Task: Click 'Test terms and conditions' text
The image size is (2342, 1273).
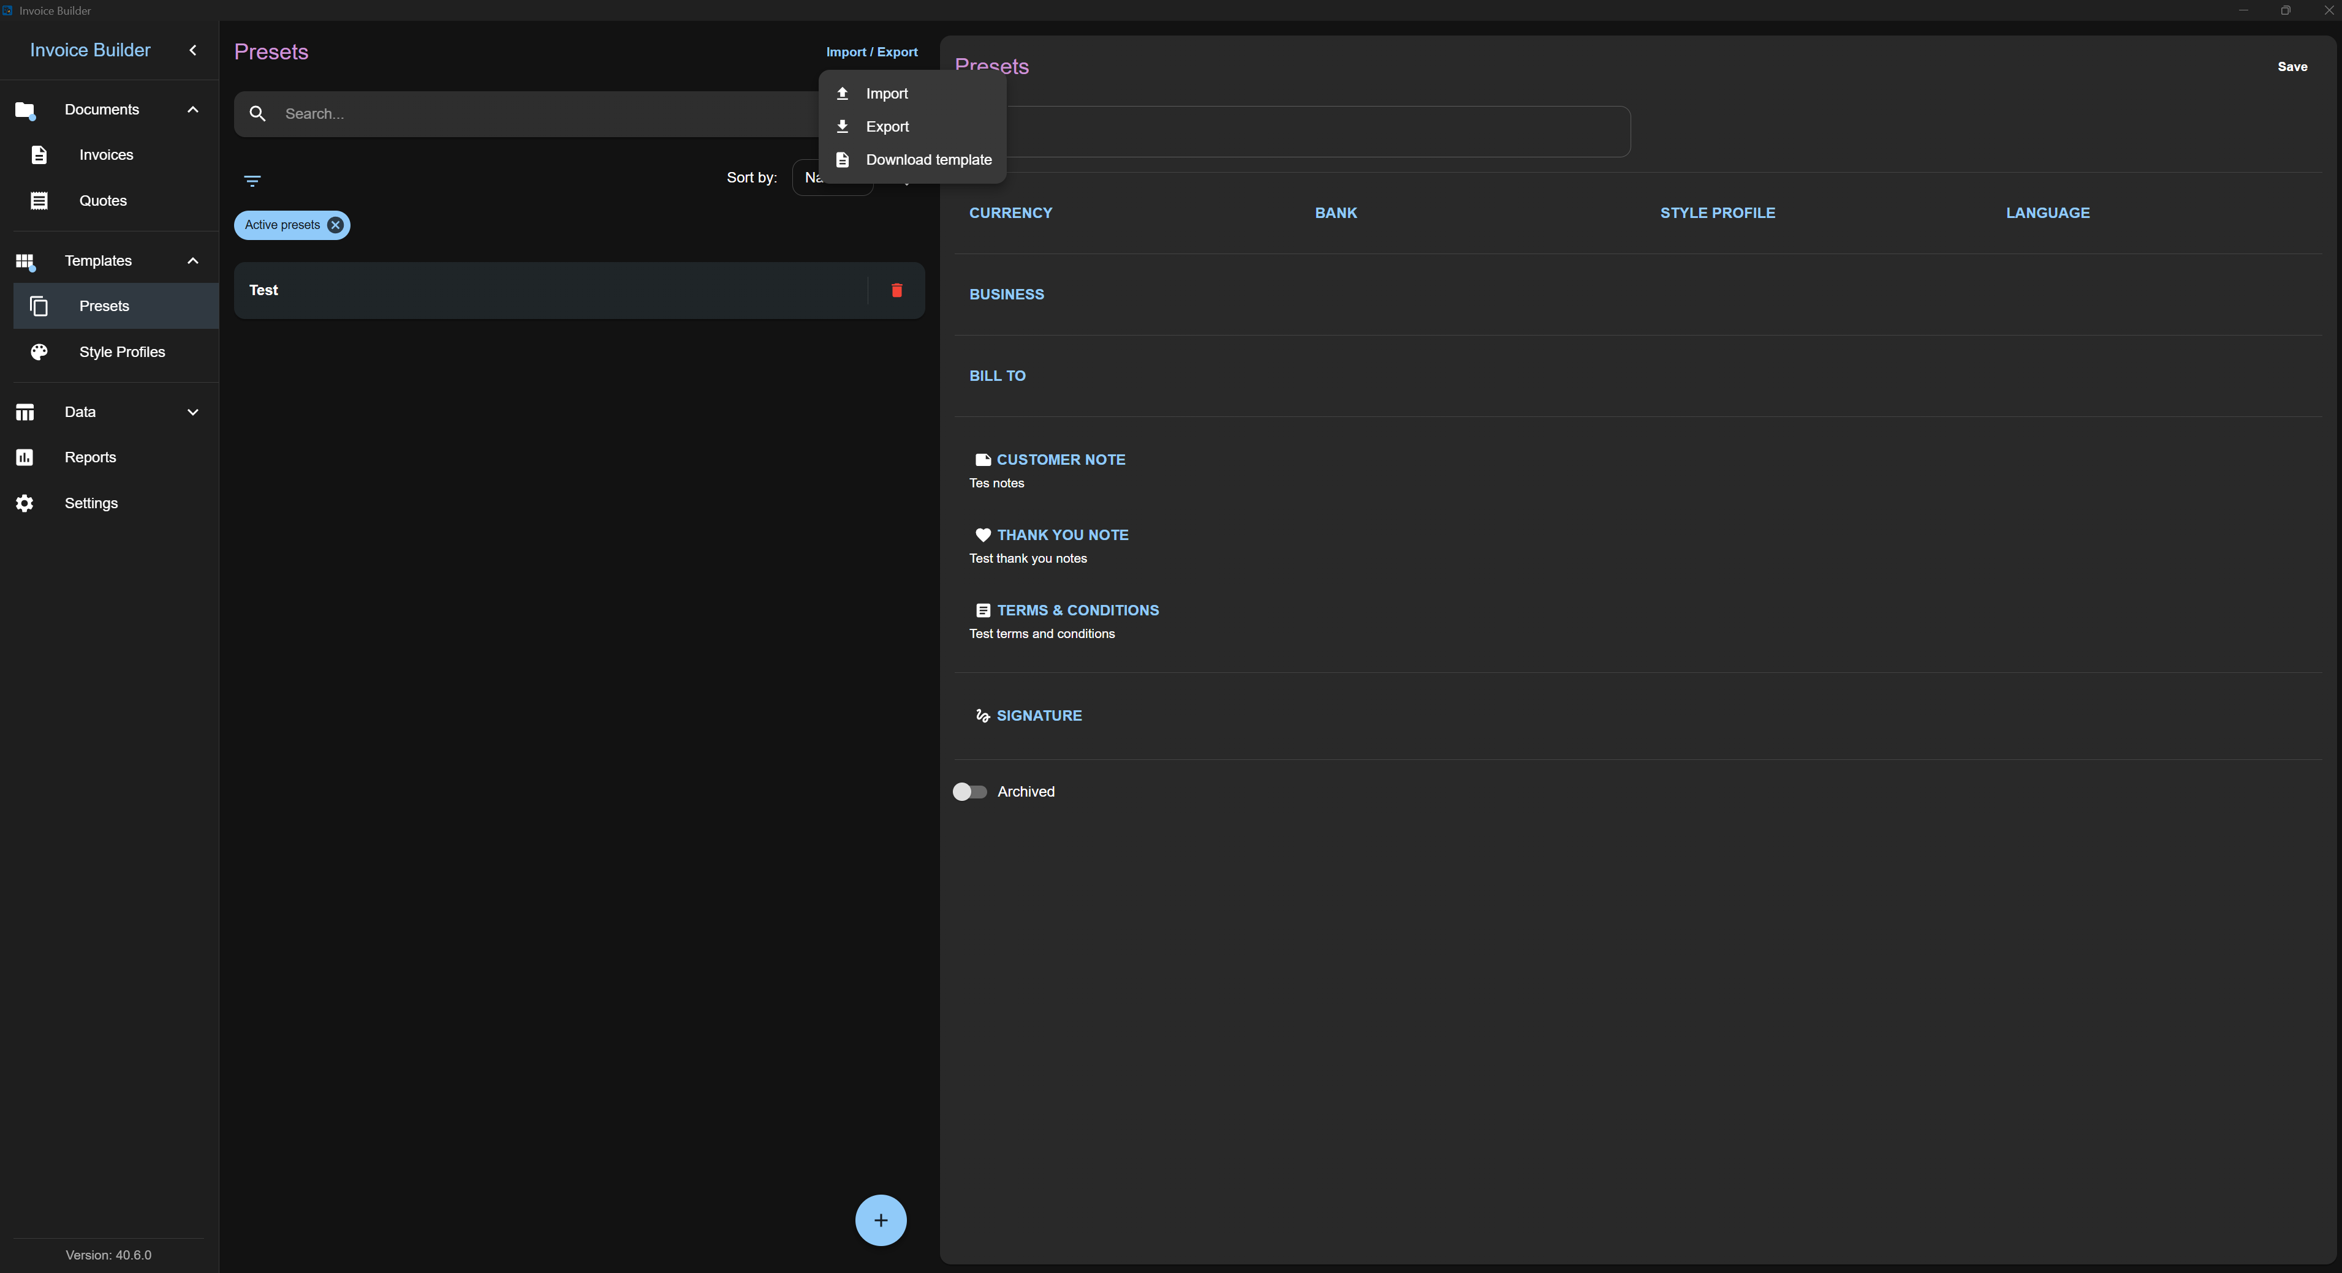Action: (1042, 634)
